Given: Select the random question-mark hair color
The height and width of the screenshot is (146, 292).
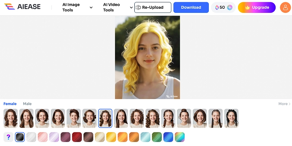Looking at the screenshot, I should click(8, 137).
